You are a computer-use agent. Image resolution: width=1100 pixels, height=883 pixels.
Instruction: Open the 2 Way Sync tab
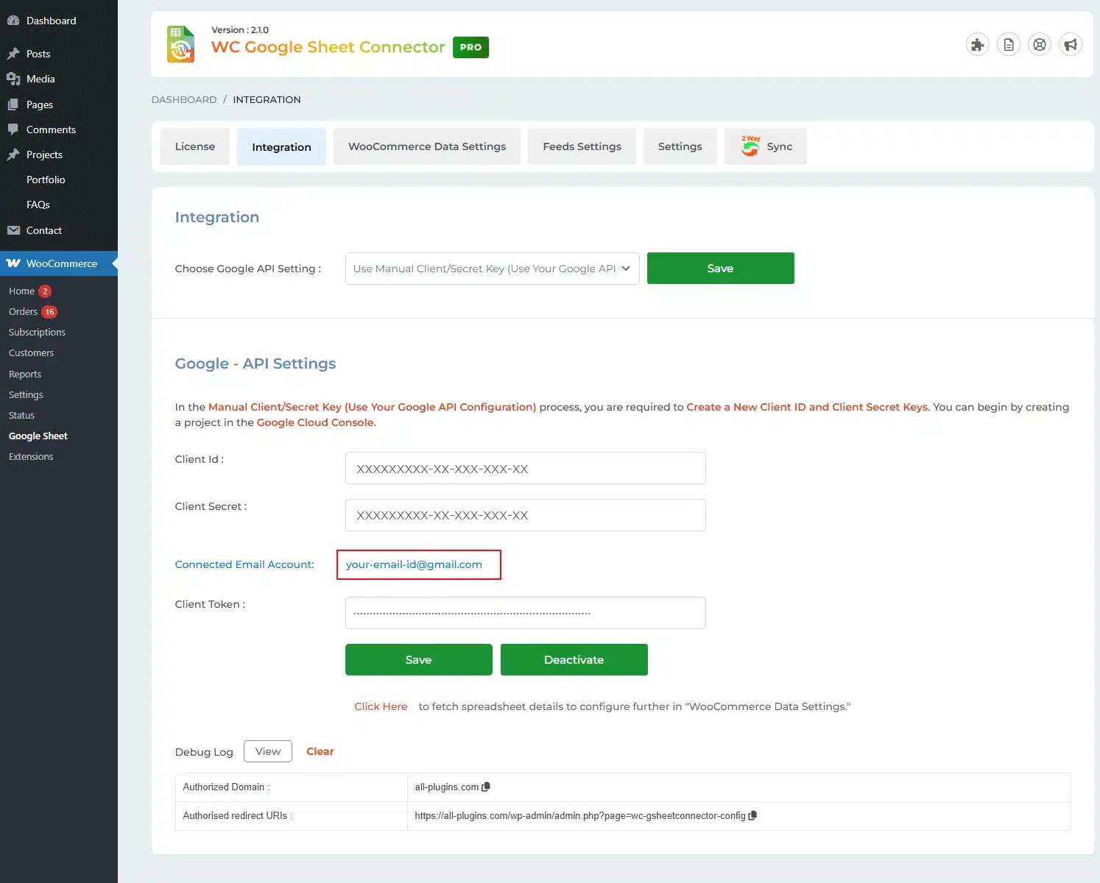click(766, 146)
